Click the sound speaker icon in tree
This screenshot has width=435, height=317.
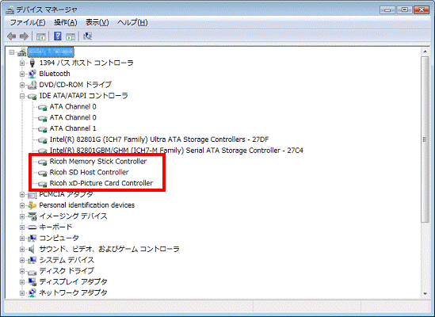(x=32, y=249)
